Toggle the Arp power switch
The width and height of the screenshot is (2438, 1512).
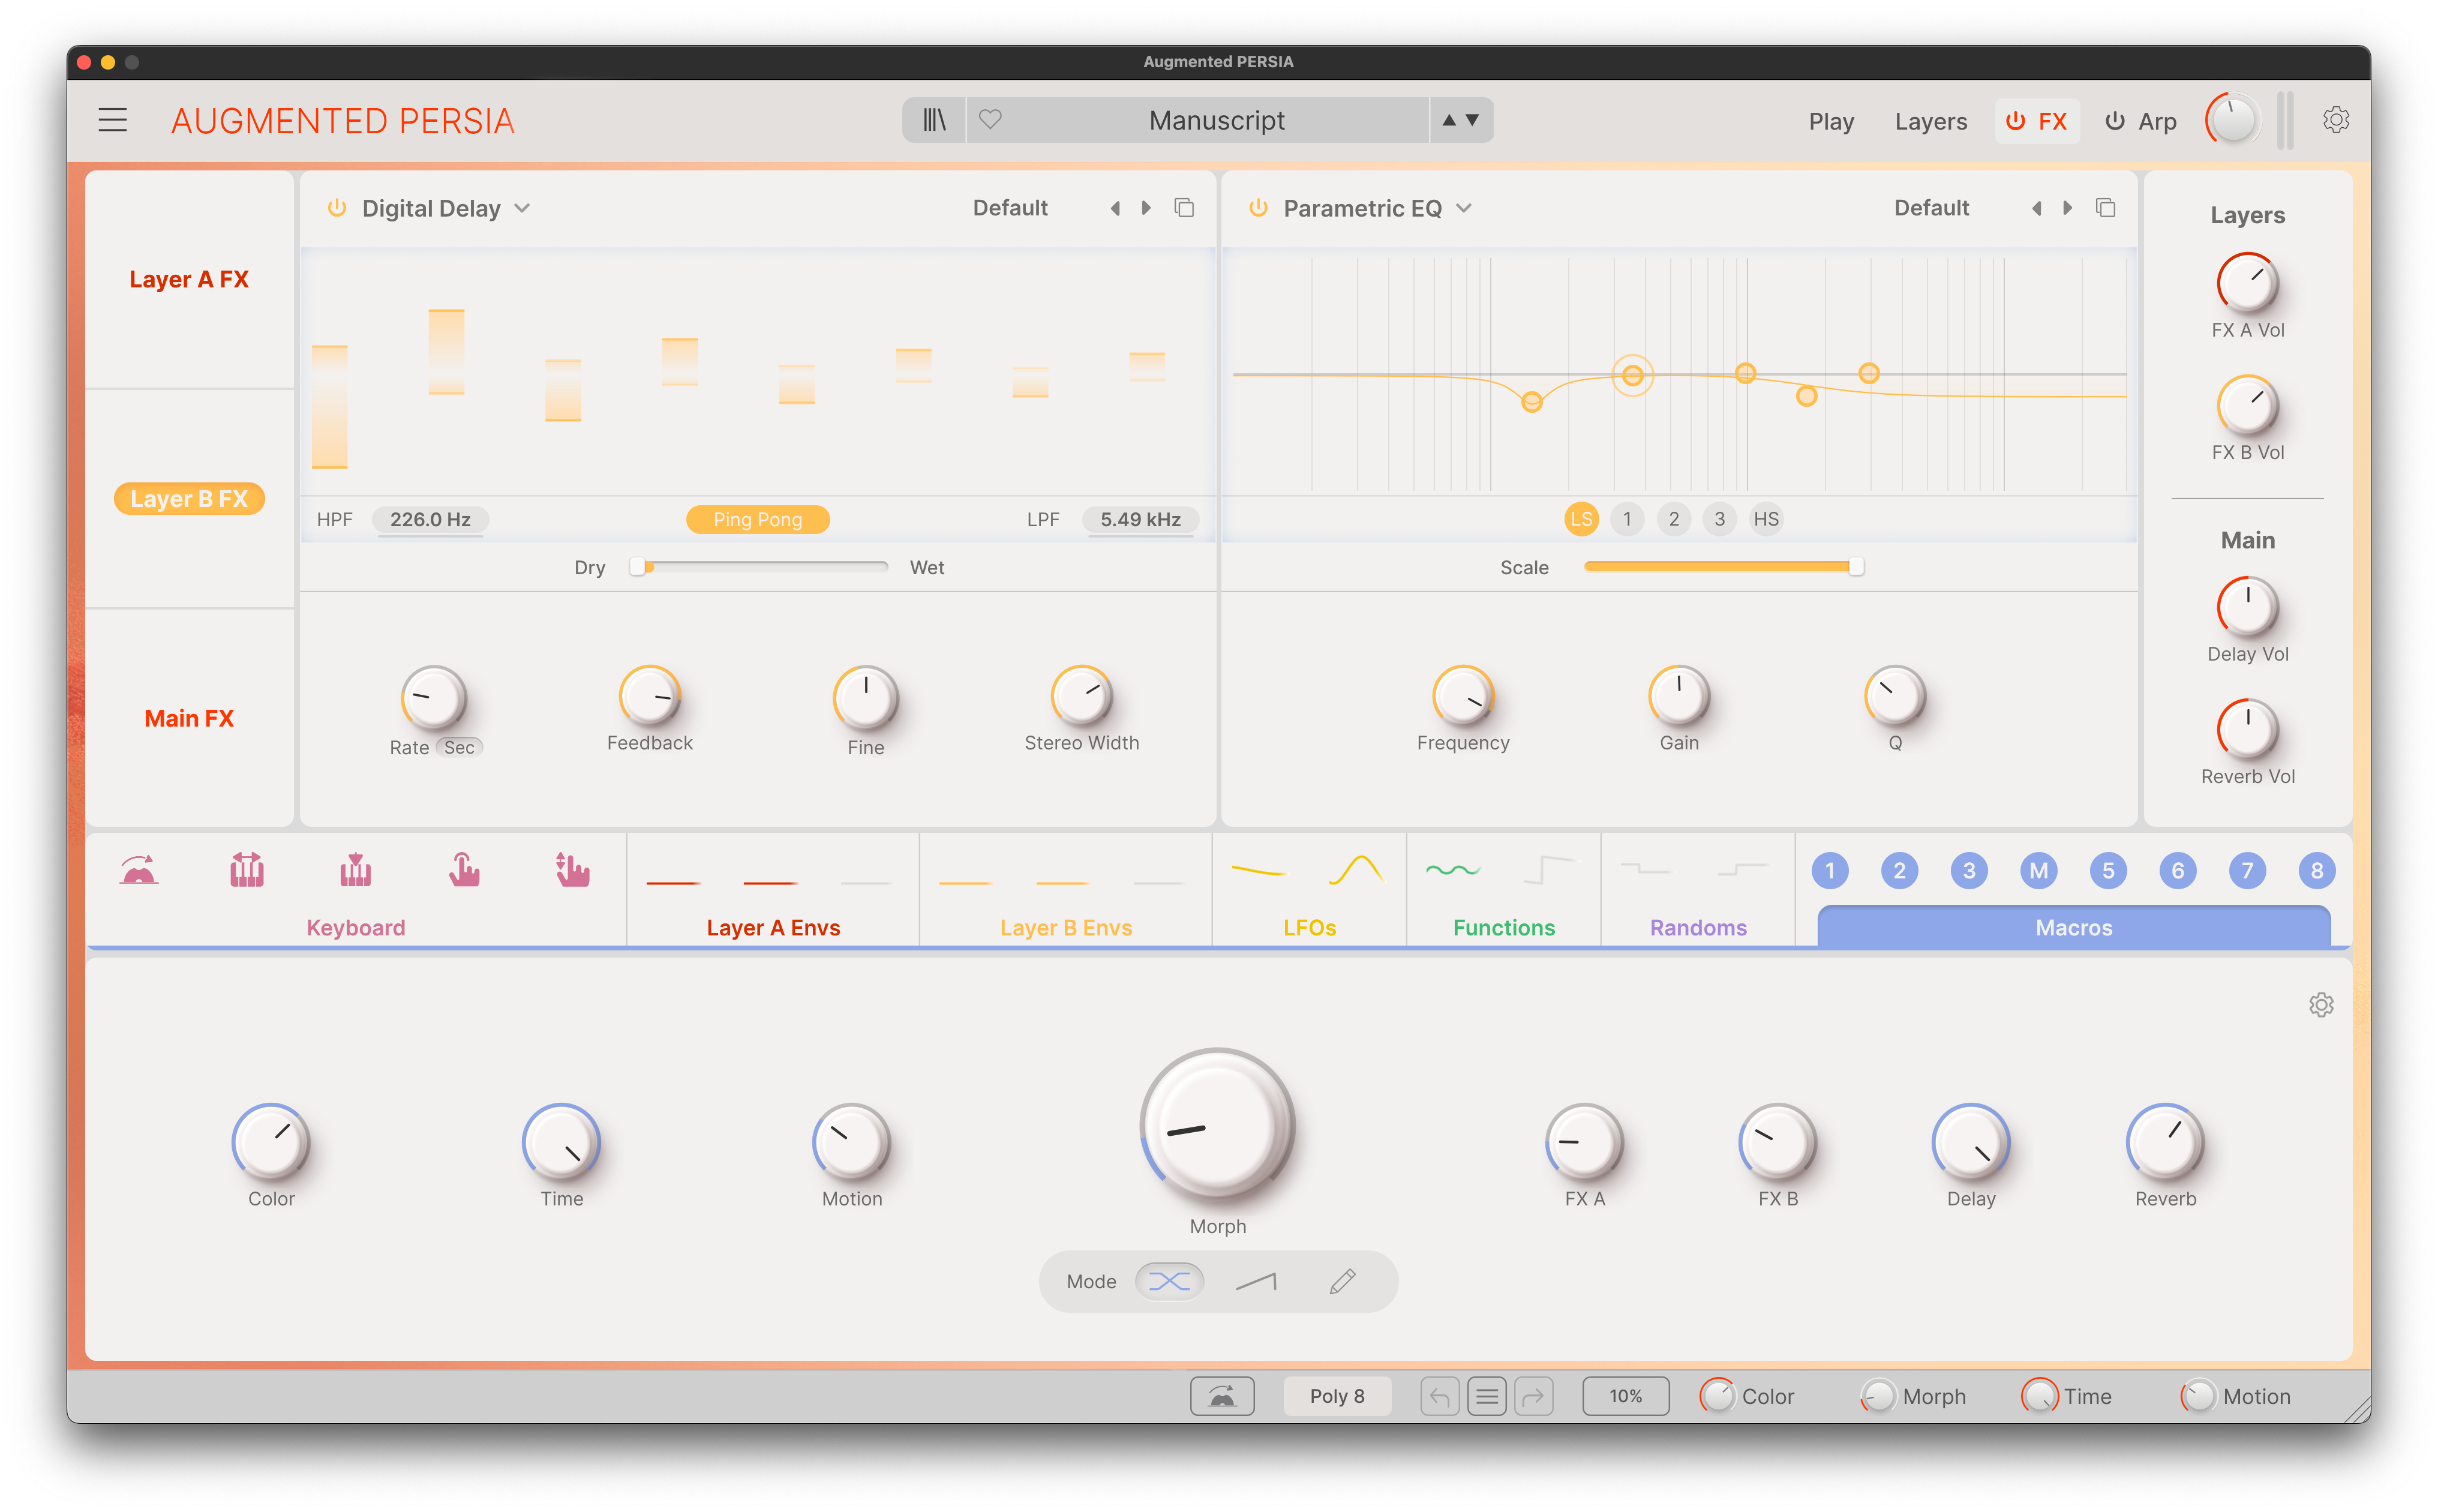click(x=2114, y=121)
